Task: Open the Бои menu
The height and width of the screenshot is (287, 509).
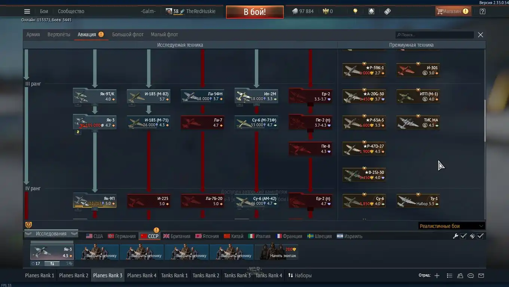Action: pos(44,11)
